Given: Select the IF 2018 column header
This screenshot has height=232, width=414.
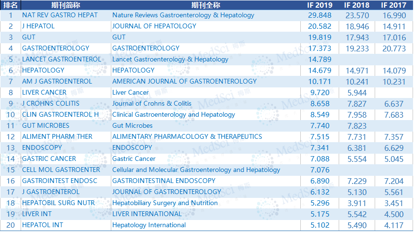Looking at the screenshot, I should click(x=357, y=5).
